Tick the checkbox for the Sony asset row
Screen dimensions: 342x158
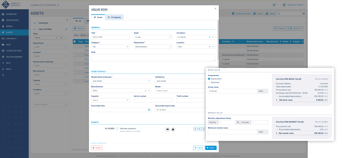pyautogui.click(x=75, y=64)
